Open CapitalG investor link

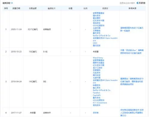click(x=97, y=95)
